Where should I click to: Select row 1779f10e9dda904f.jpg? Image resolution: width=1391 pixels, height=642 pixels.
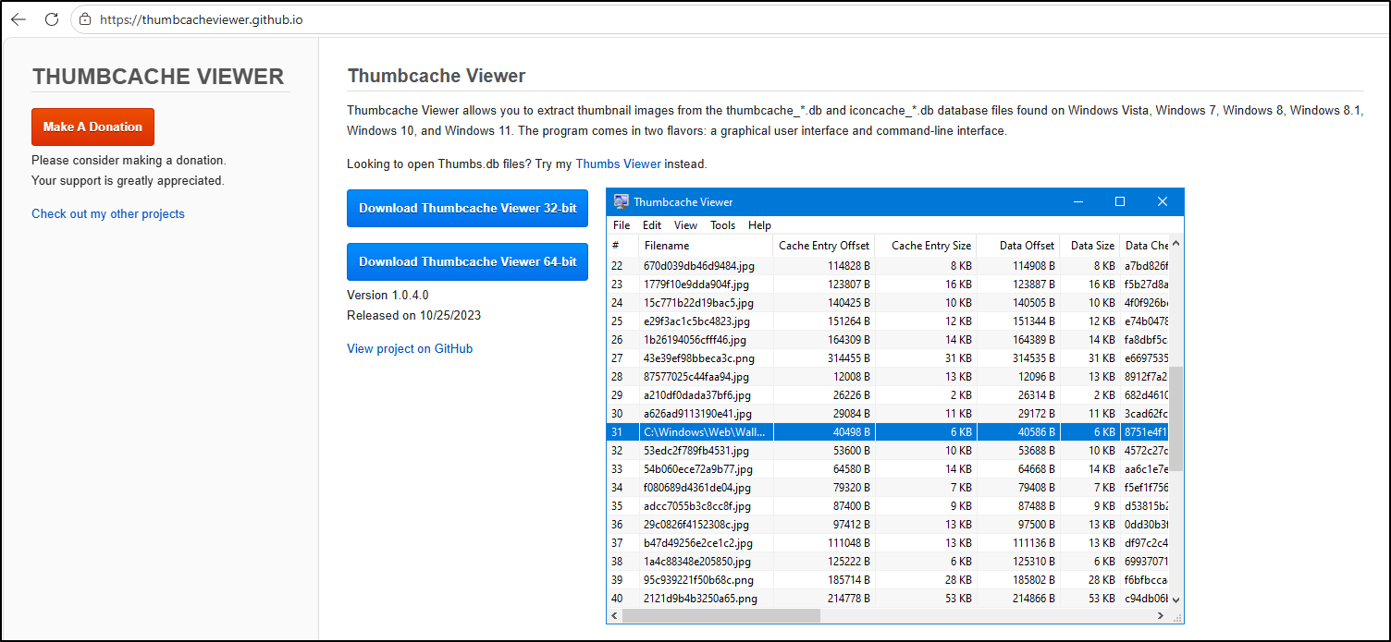coord(888,285)
